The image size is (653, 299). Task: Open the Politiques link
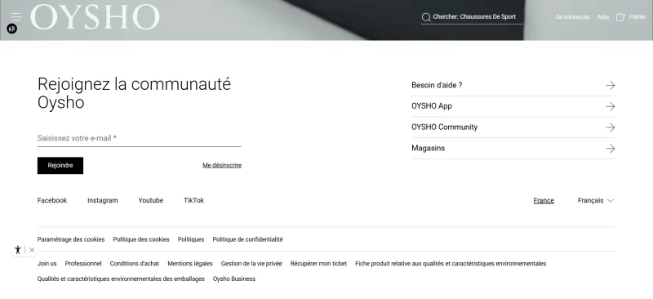tap(191, 239)
